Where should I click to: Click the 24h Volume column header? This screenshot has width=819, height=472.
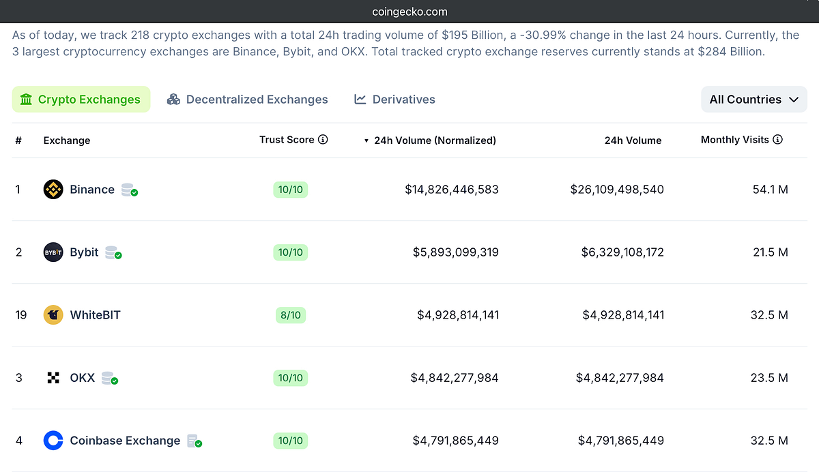[x=633, y=140]
